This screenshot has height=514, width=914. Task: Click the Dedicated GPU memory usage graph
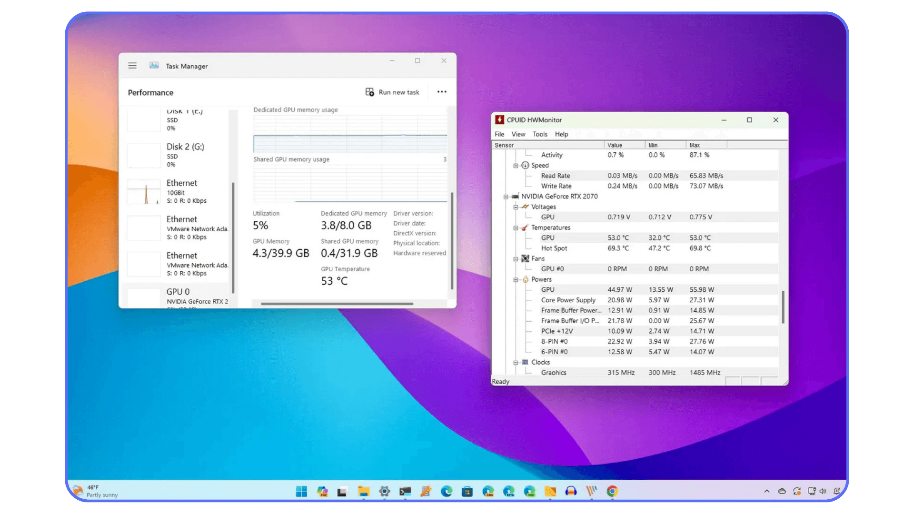(x=350, y=134)
